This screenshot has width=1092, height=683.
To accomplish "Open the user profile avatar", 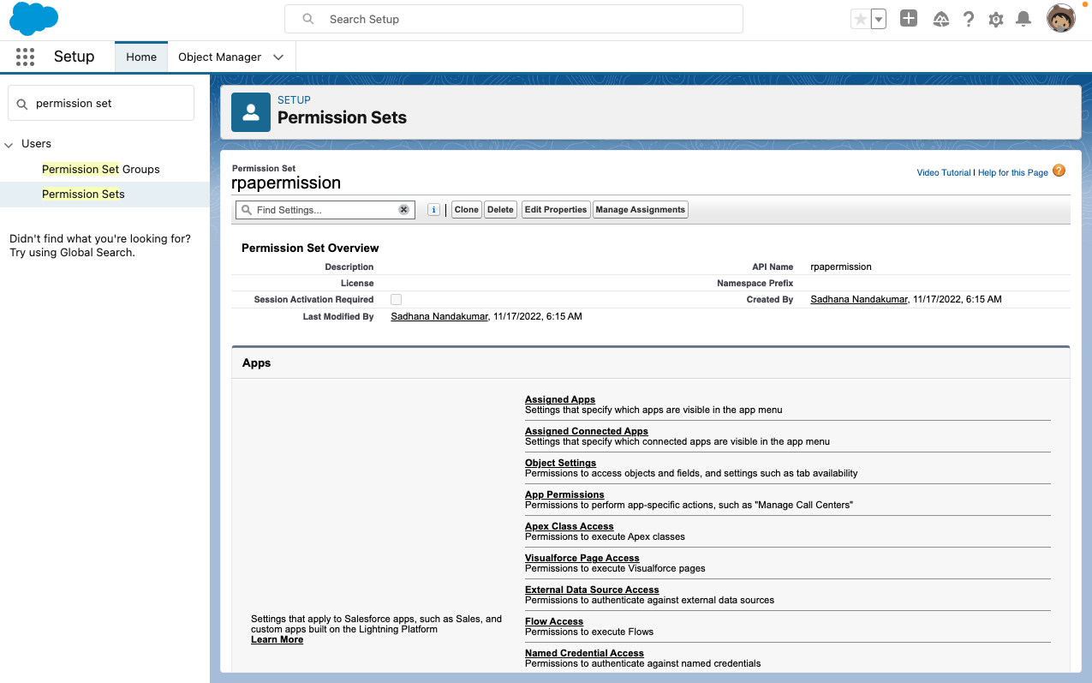I will click(x=1061, y=18).
